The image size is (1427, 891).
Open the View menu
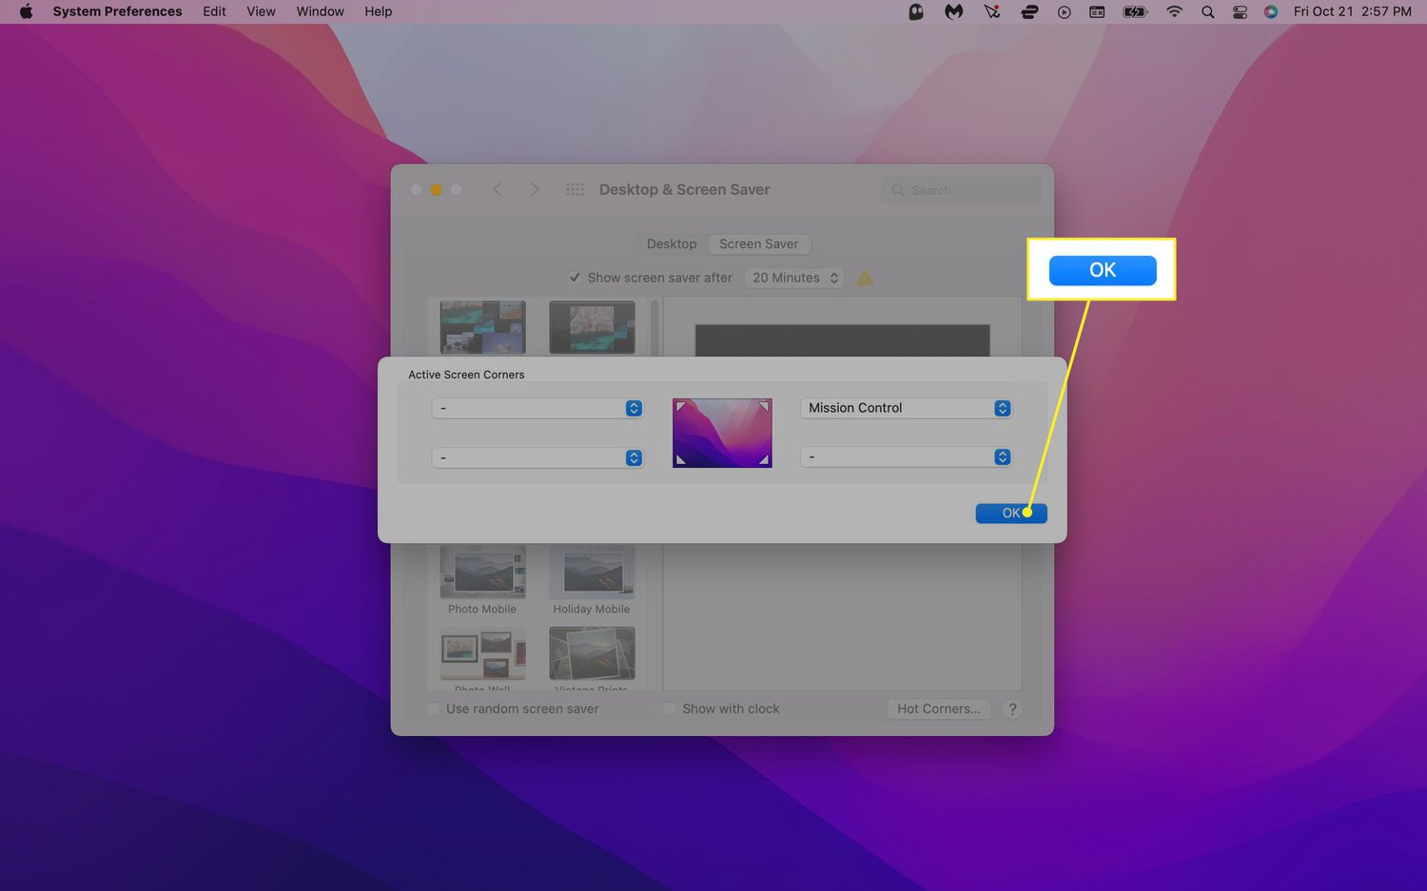tap(261, 11)
